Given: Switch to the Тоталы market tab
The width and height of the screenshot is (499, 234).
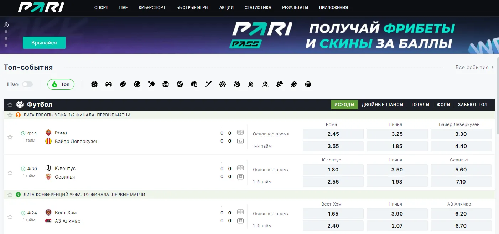Looking at the screenshot, I should click(420, 105).
